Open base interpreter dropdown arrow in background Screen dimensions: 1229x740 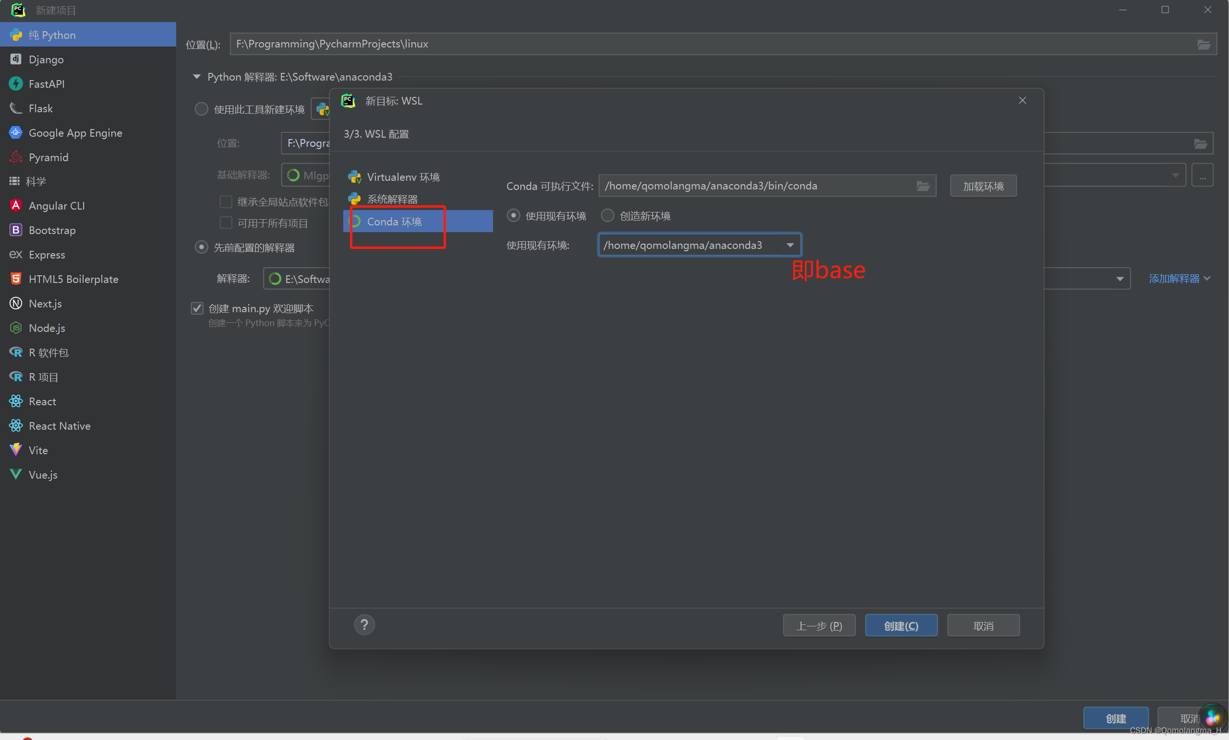(1175, 176)
